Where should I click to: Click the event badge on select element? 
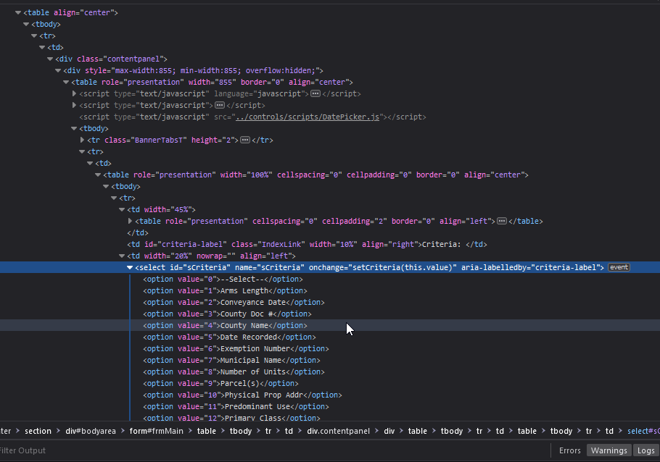pos(619,267)
